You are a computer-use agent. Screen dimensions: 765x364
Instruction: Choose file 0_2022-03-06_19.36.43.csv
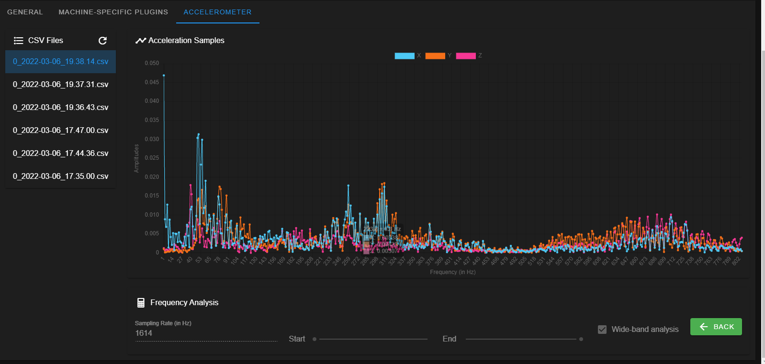(60, 108)
